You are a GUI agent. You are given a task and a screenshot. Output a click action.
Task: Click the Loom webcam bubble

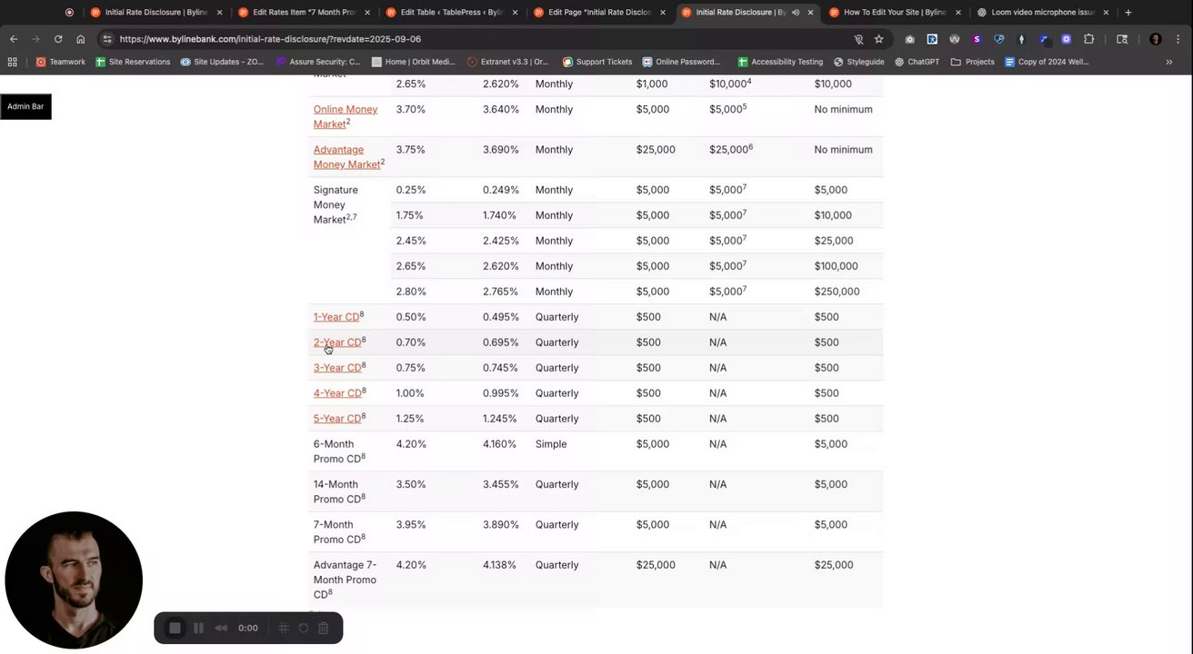[x=74, y=580]
